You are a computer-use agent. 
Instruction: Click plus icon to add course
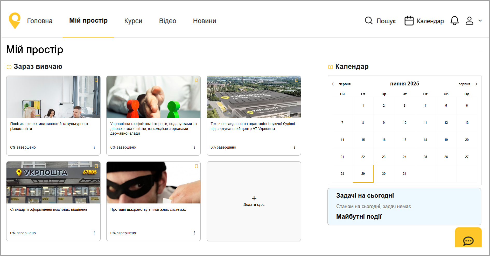click(254, 198)
